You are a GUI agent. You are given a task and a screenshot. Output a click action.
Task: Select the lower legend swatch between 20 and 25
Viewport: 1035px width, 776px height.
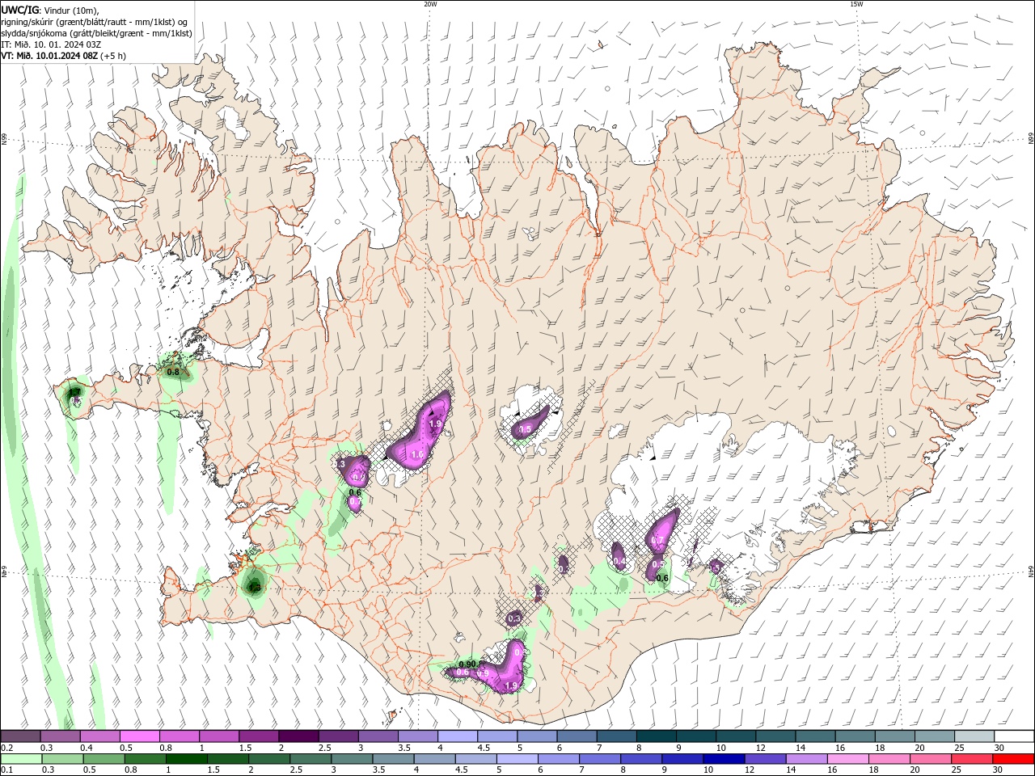[x=931, y=759]
